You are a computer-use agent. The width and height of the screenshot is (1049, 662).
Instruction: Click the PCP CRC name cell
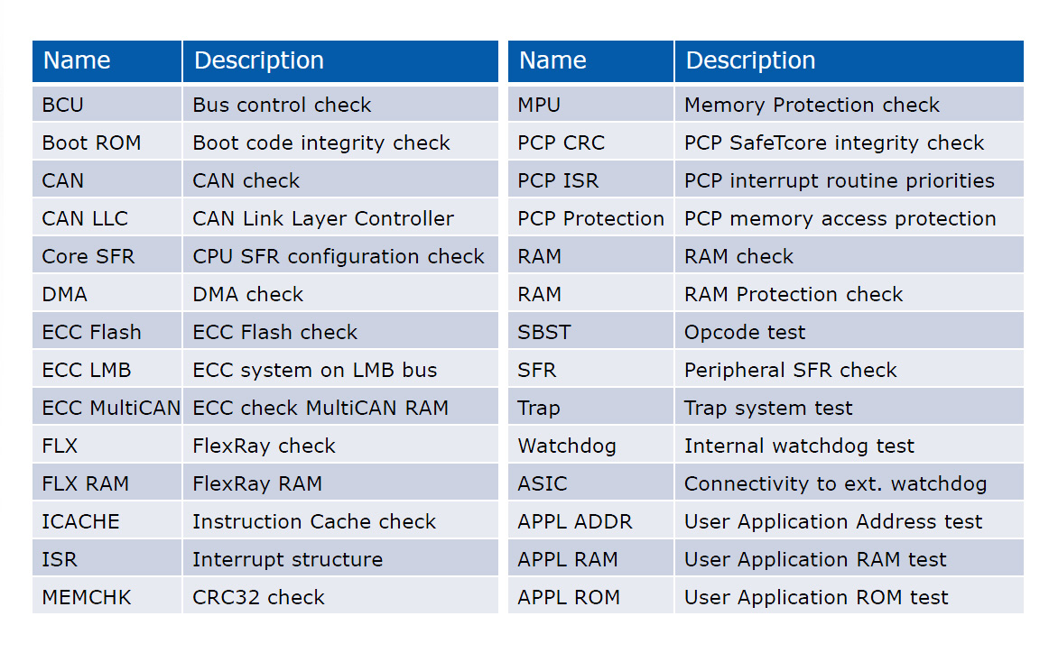click(x=561, y=143)
